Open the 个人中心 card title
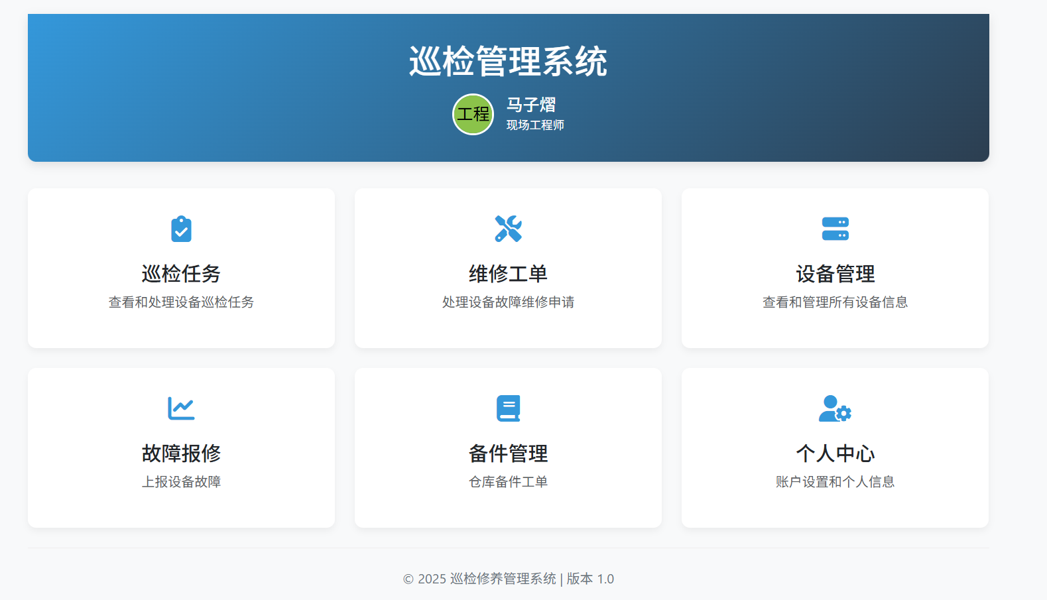 click(835, 453)
